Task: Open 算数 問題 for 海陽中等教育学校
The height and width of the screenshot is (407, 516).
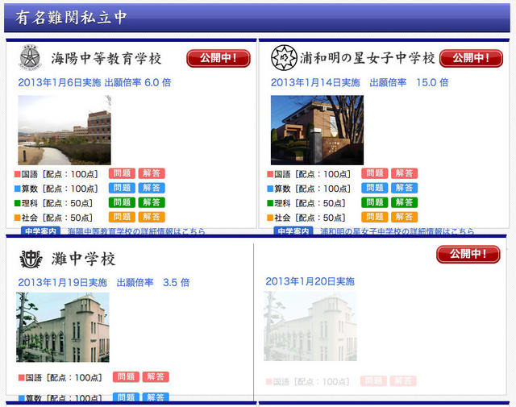Action: pos(122,188)
